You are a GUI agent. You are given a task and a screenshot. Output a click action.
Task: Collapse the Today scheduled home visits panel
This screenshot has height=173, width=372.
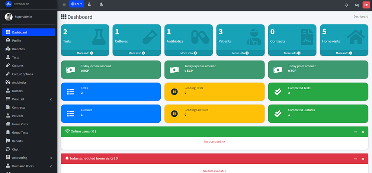point(355,159)
